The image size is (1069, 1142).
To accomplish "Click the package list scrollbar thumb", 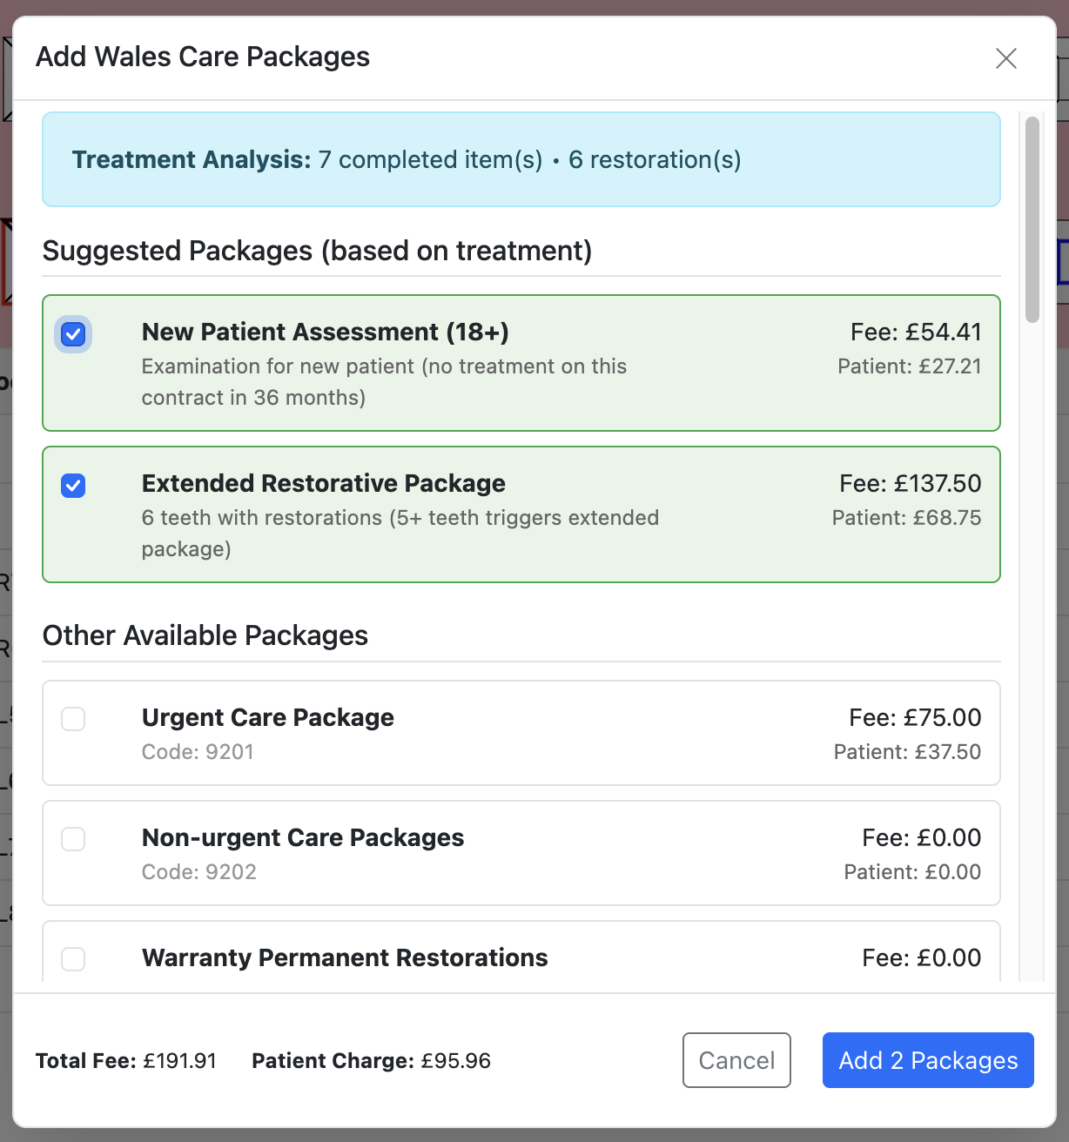I will [1032, 219].
